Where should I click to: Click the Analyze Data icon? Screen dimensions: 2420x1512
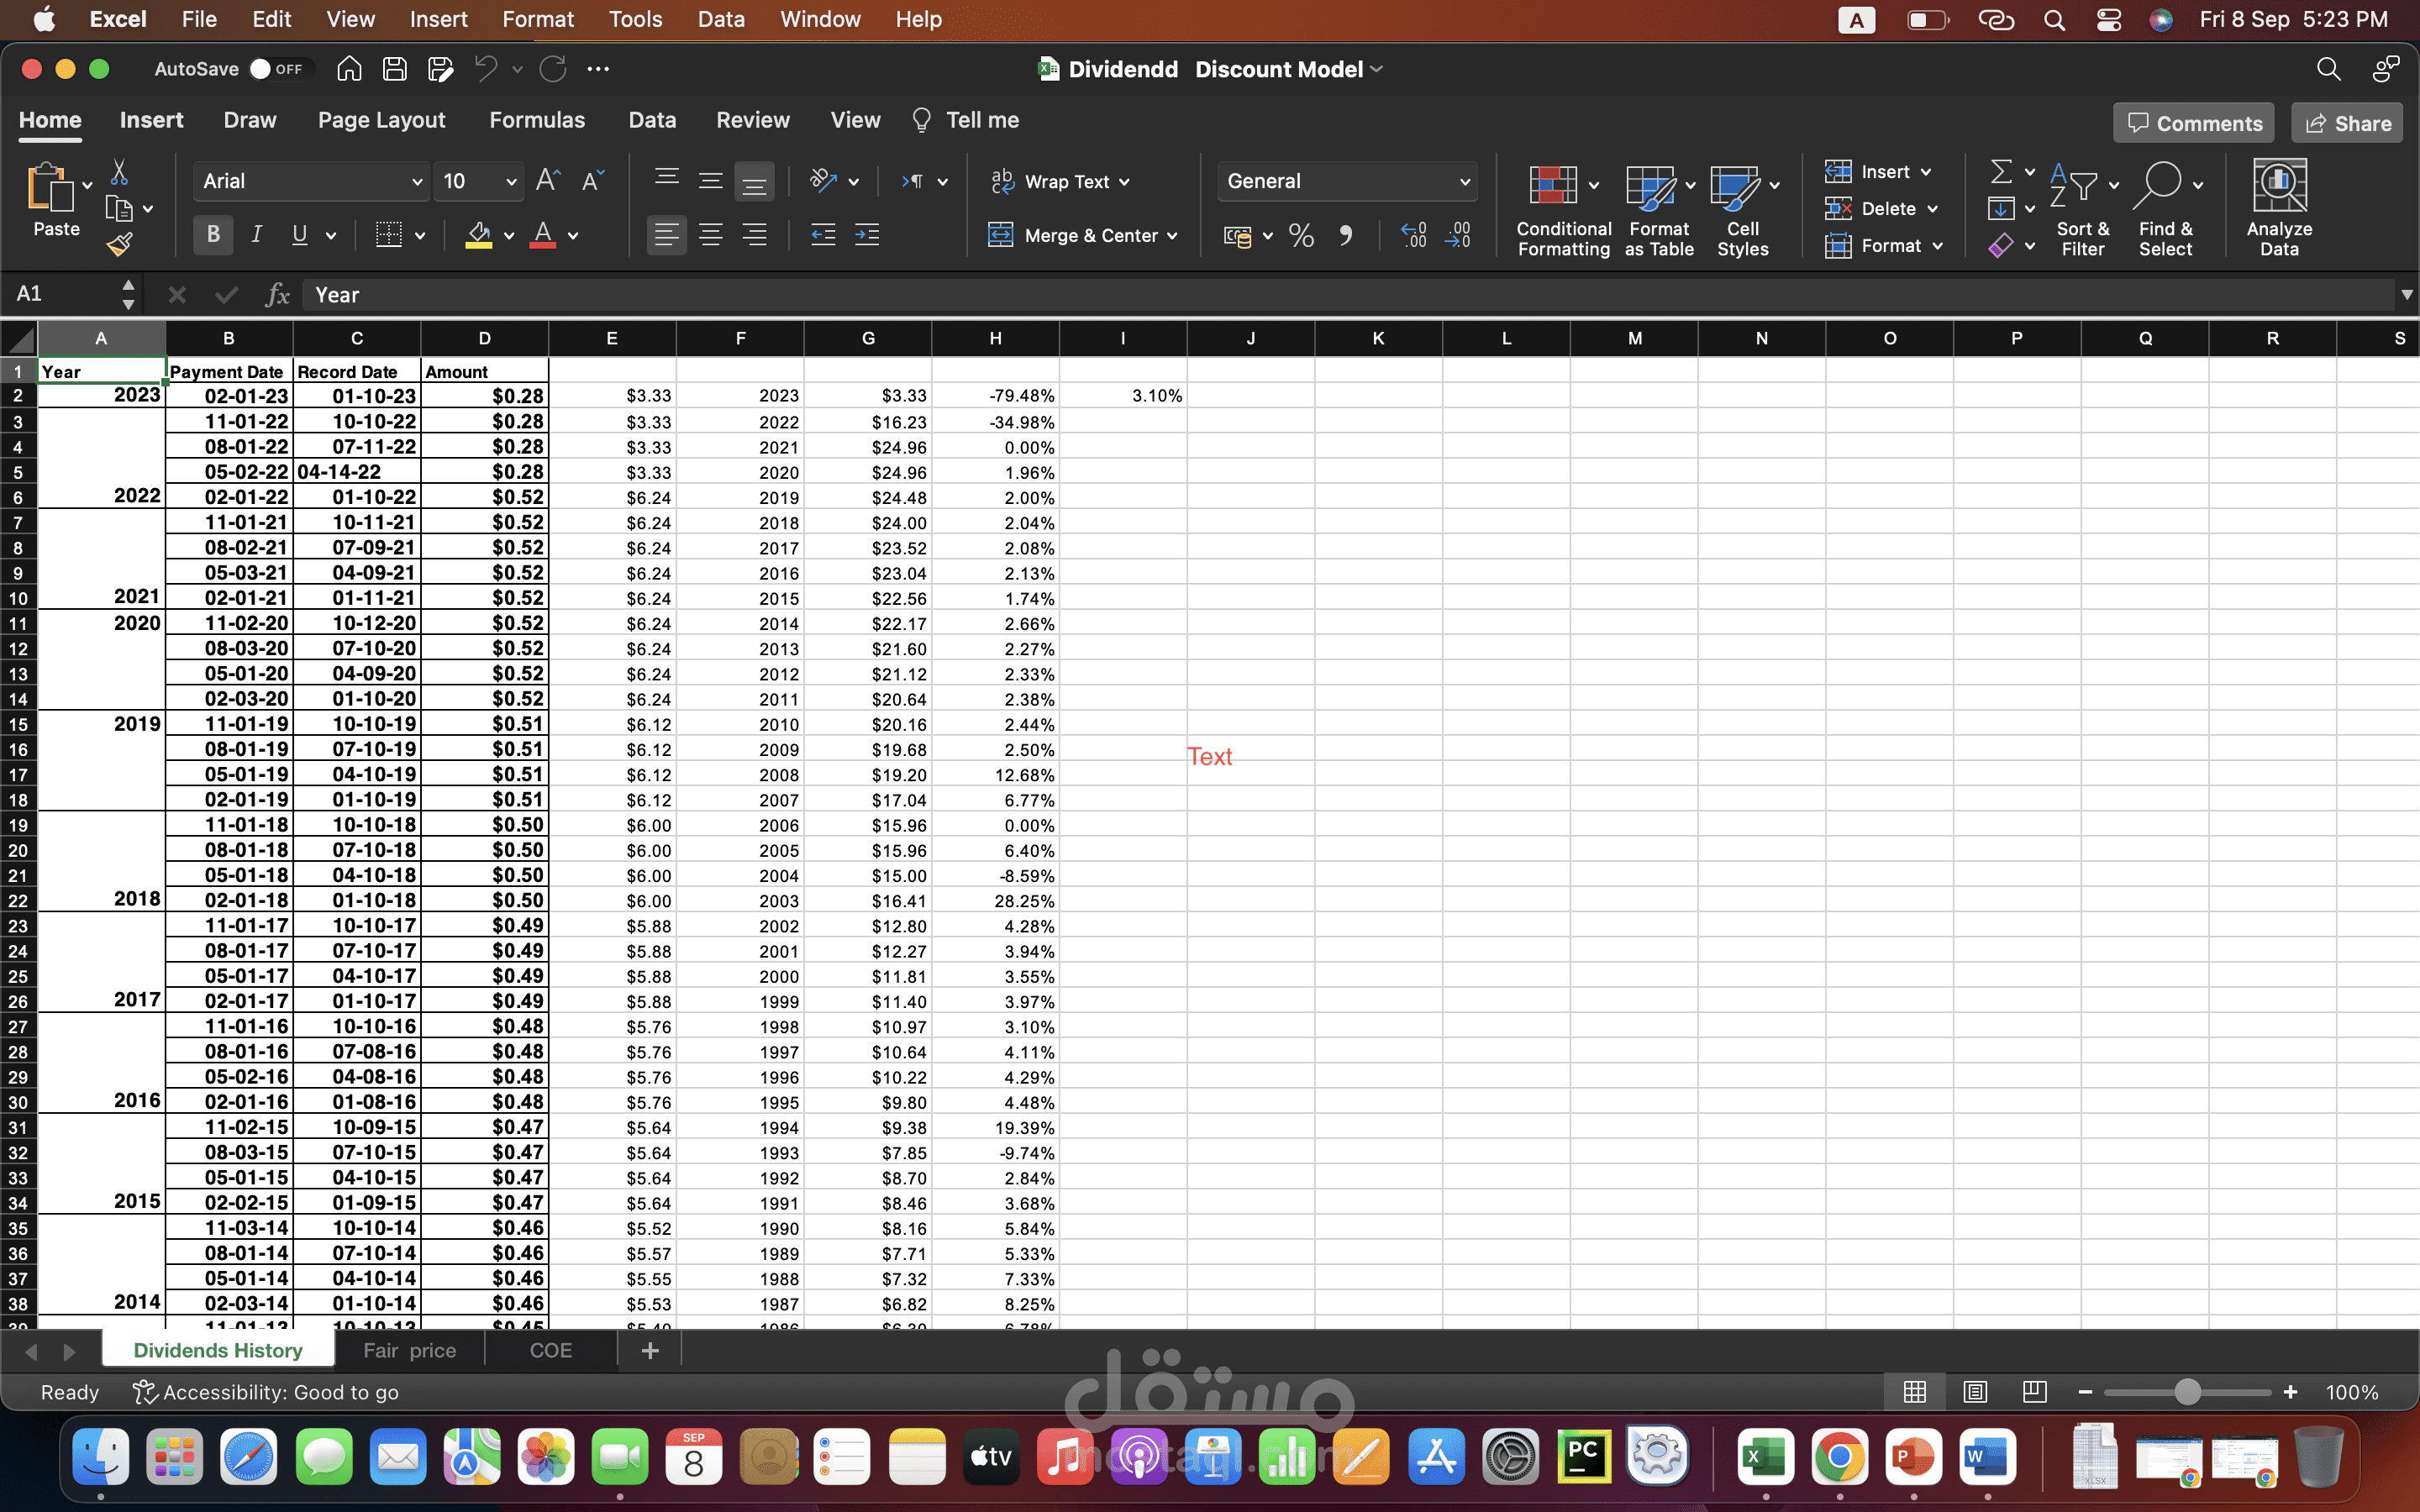[x=2279, y=207]
